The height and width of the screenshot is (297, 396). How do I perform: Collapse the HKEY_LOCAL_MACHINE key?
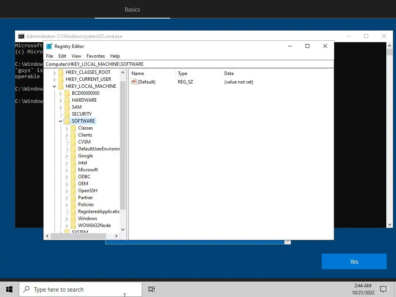pos(54,86)
